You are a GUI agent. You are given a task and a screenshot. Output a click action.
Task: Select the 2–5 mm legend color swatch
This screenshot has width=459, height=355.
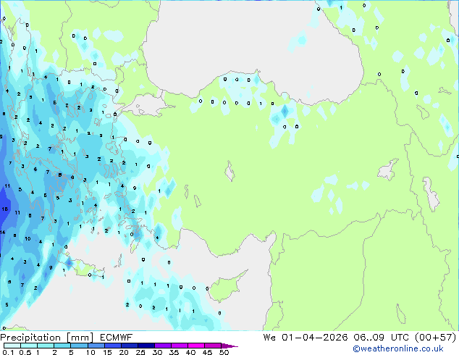pos(62,346)
